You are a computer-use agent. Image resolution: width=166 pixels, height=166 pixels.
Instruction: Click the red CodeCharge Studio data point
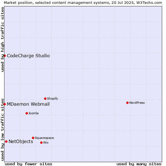4,56
